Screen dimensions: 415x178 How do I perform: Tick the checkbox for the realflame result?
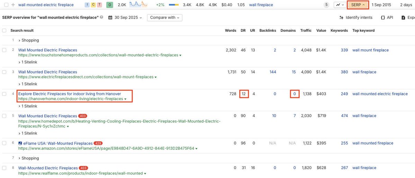tap(4, 168)
